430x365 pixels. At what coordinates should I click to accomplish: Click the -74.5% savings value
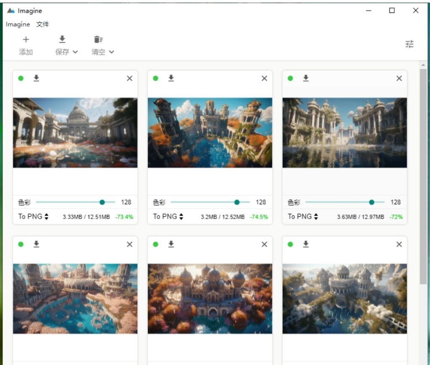tap(259, 217)
